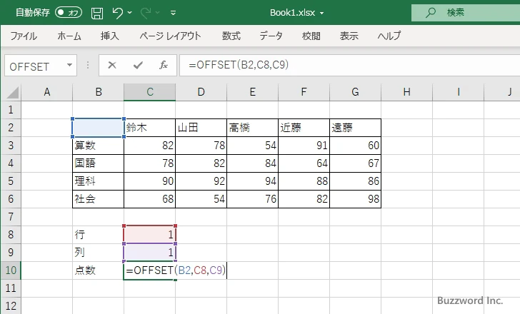
Task: Click cell containing 鈴木
Action: pos(149,128)
